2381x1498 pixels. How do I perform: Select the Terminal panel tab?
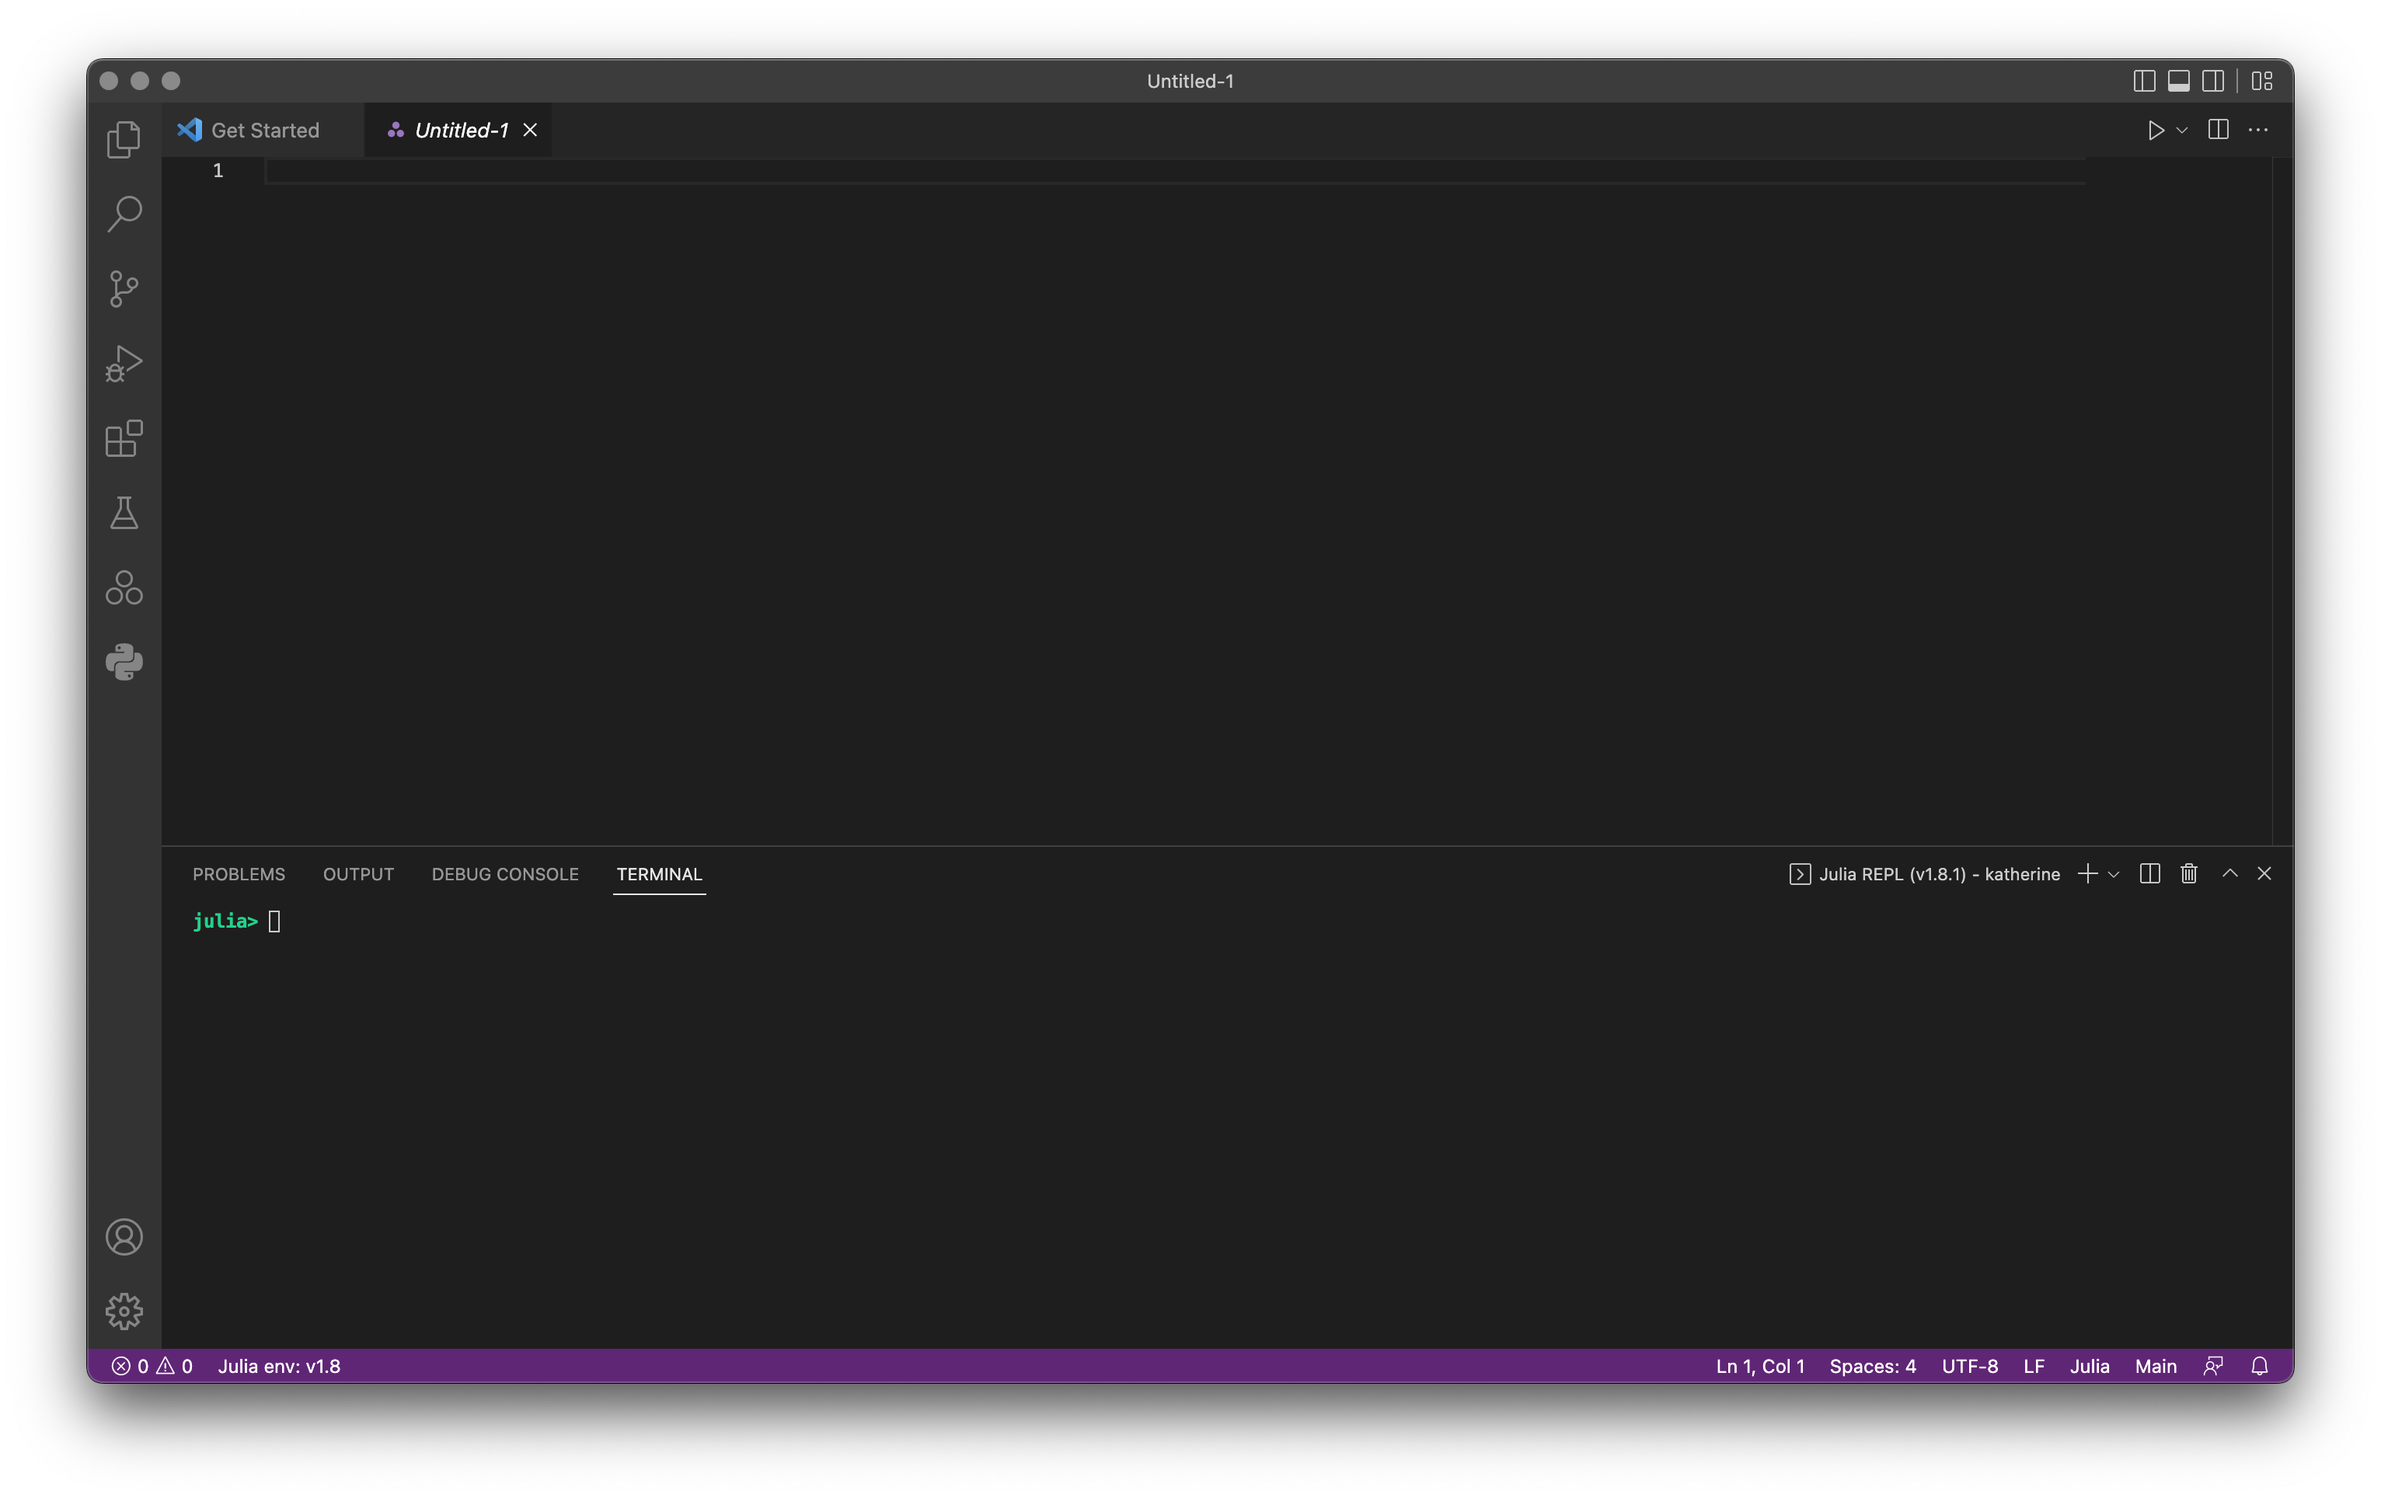coord(658,874)
